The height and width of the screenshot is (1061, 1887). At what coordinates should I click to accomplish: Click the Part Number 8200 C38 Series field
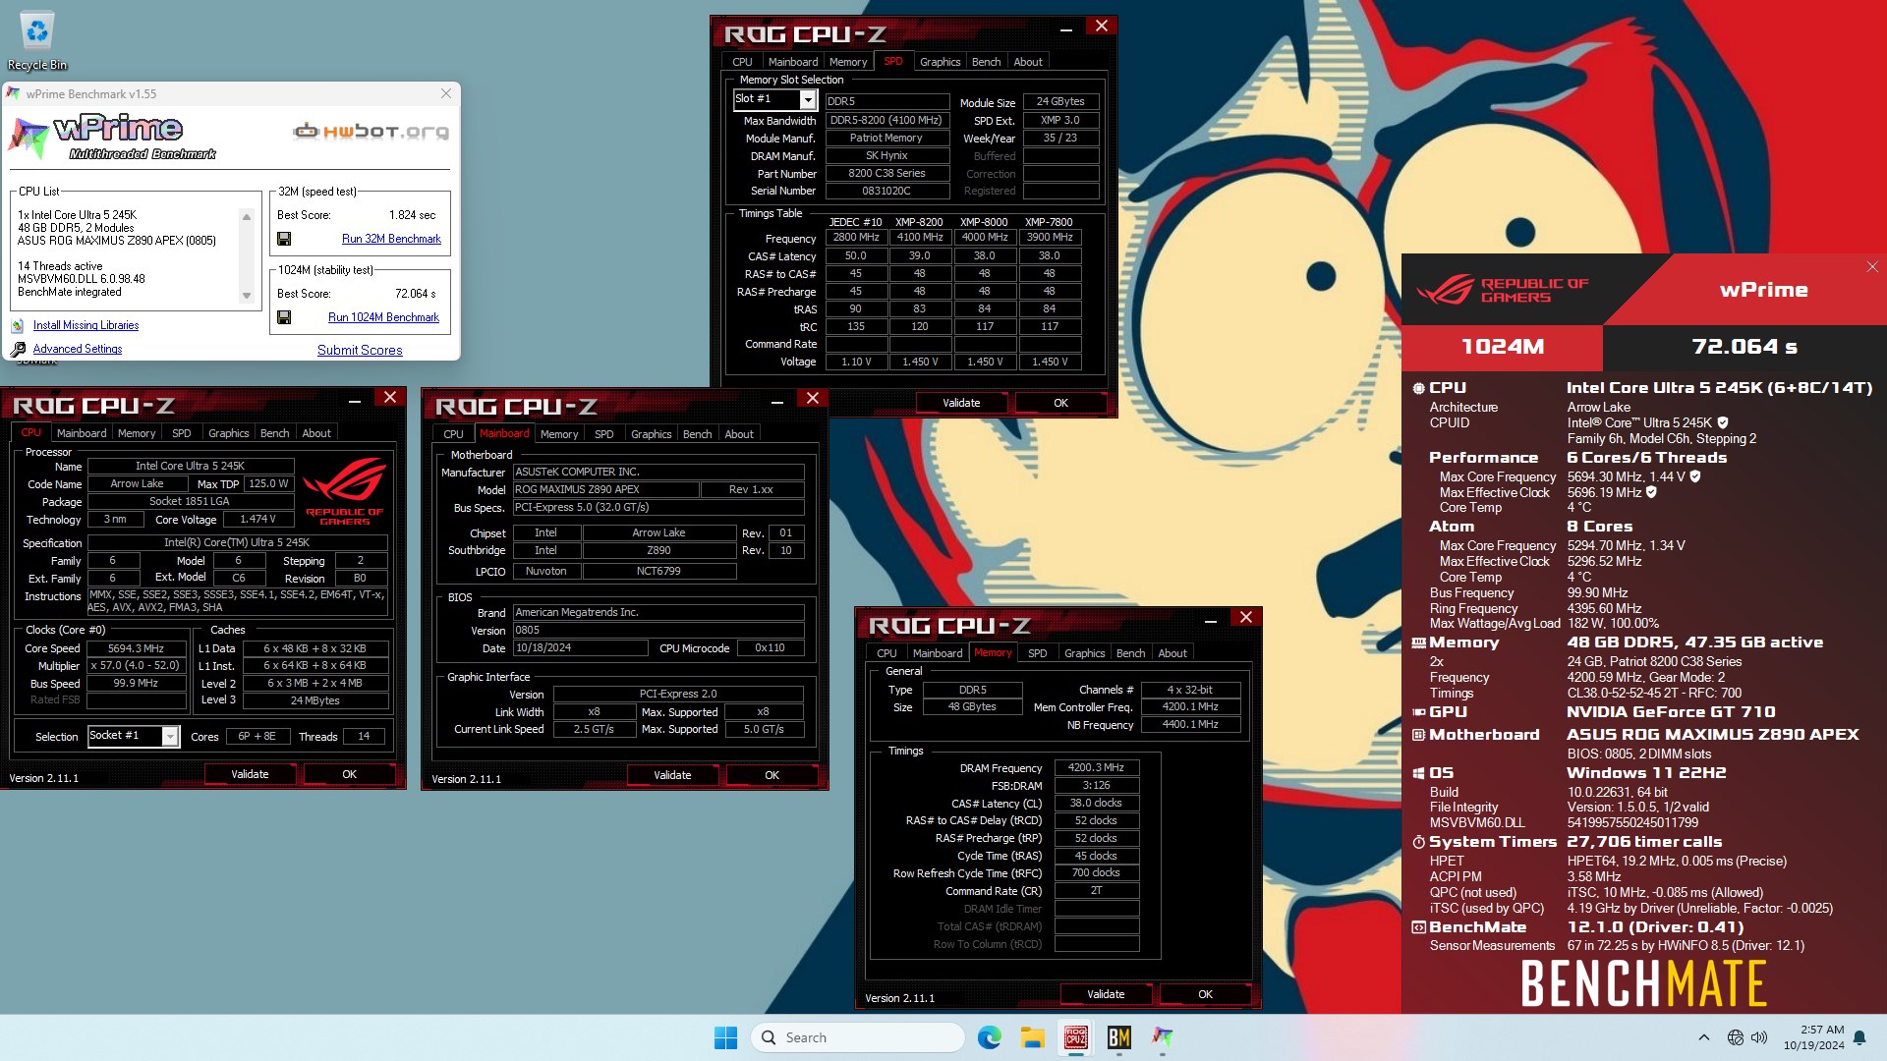pos(887,173)
